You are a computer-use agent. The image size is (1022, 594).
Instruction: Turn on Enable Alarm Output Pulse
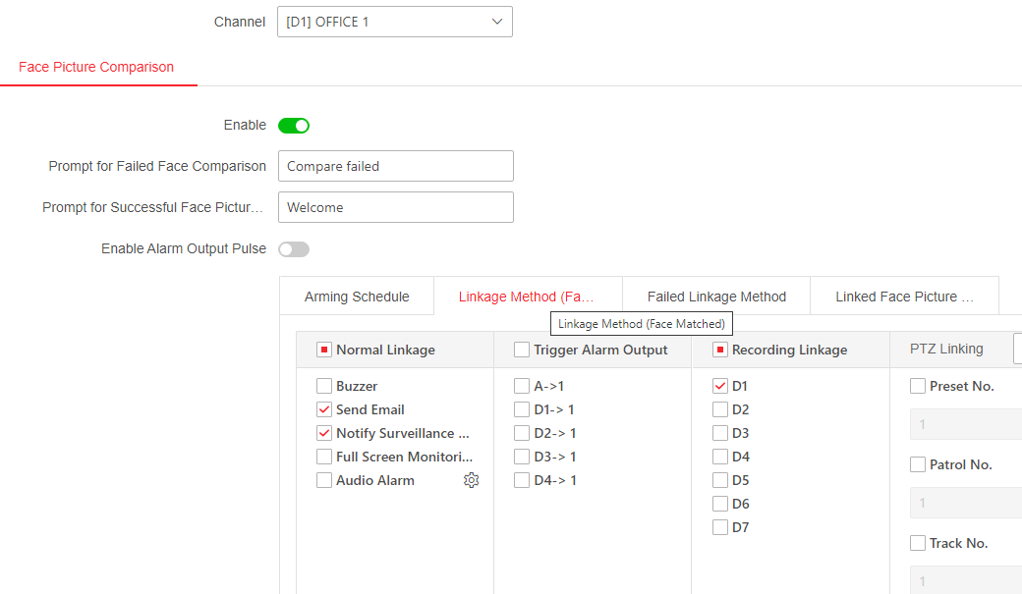click(294, 249)
